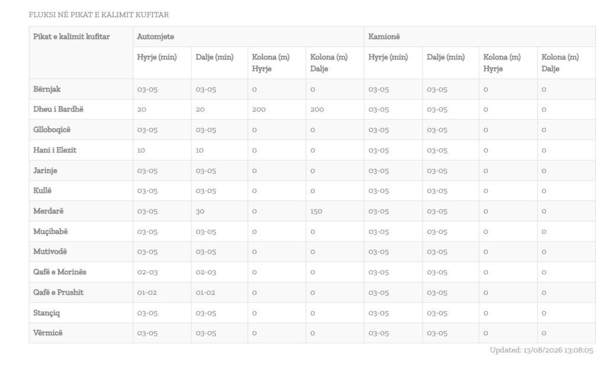Click the Hani i Elezit row name
Screen dimensions: 606x366
(54, 150)
